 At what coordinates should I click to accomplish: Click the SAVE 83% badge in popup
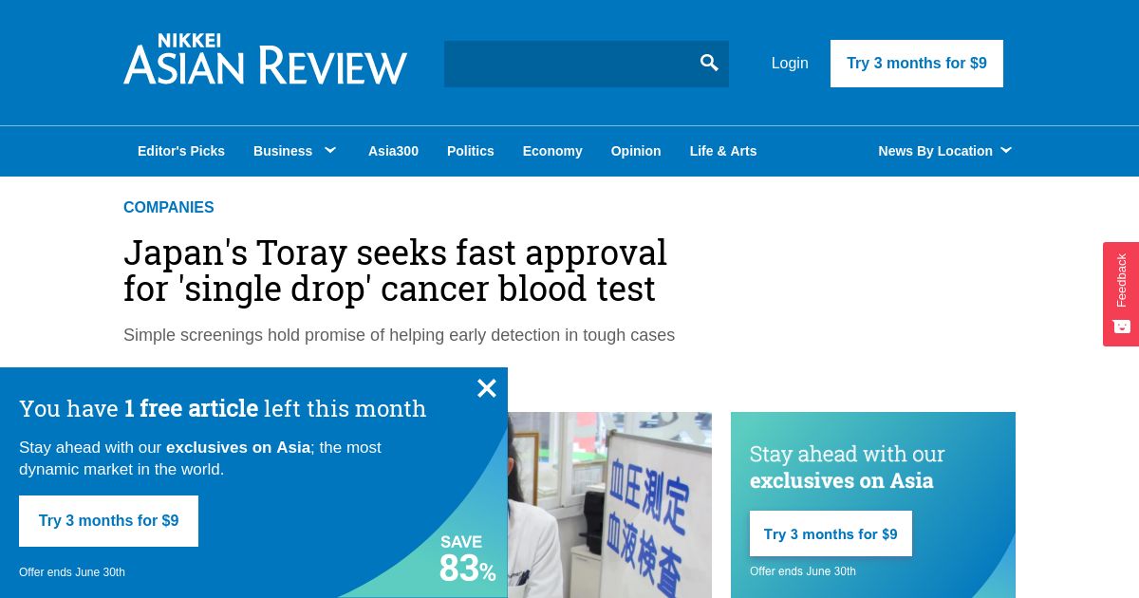467,559
